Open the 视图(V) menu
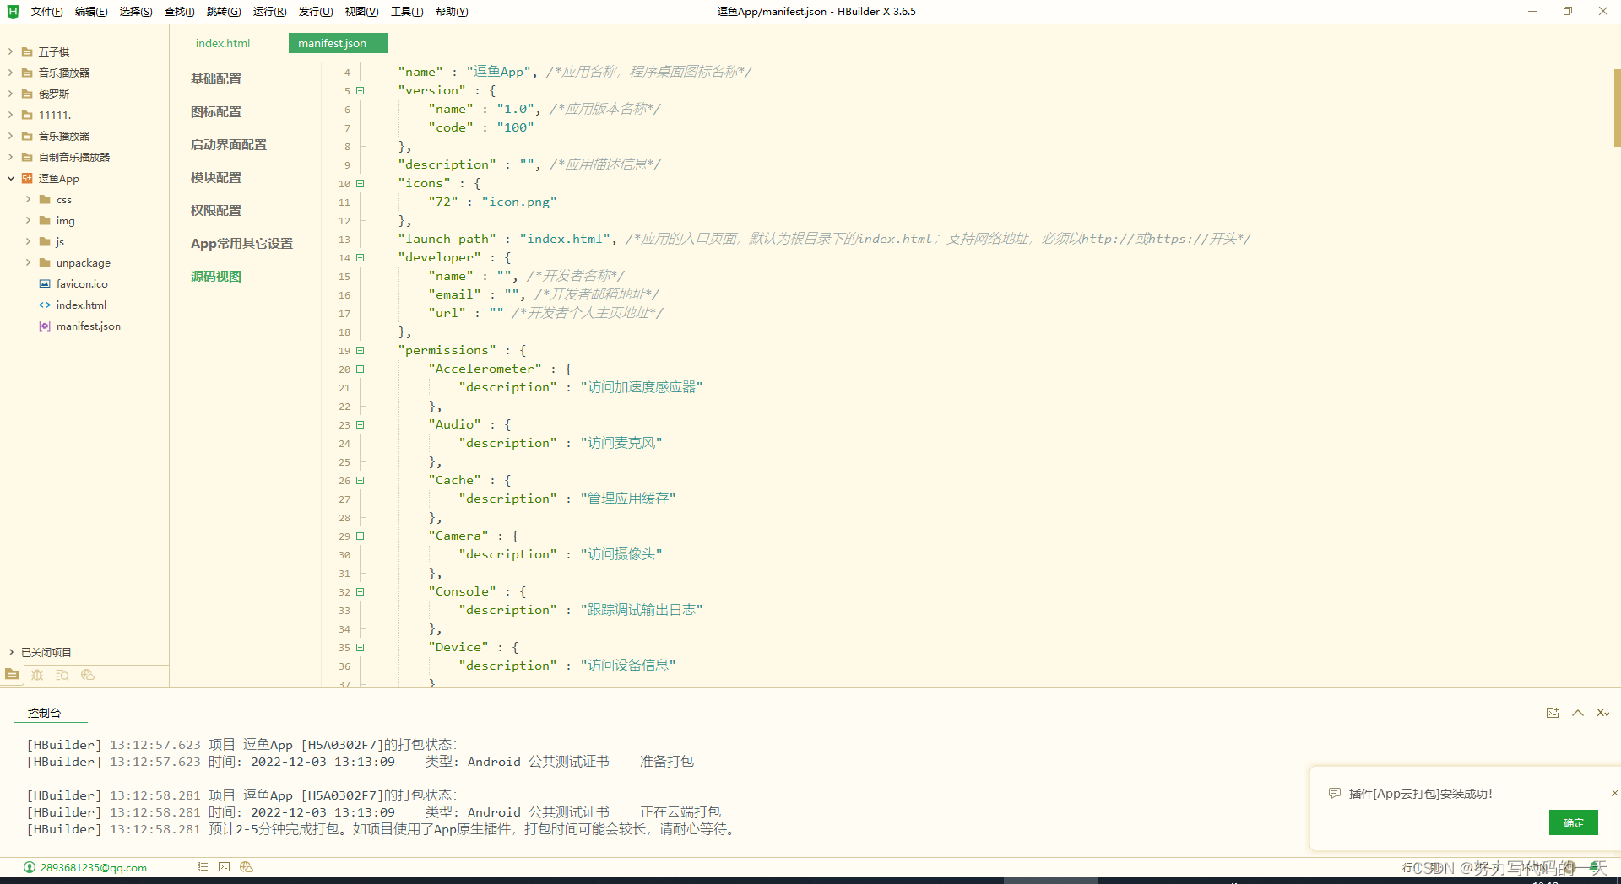The height and width of the screenshot is (884, 1621). 361,11
